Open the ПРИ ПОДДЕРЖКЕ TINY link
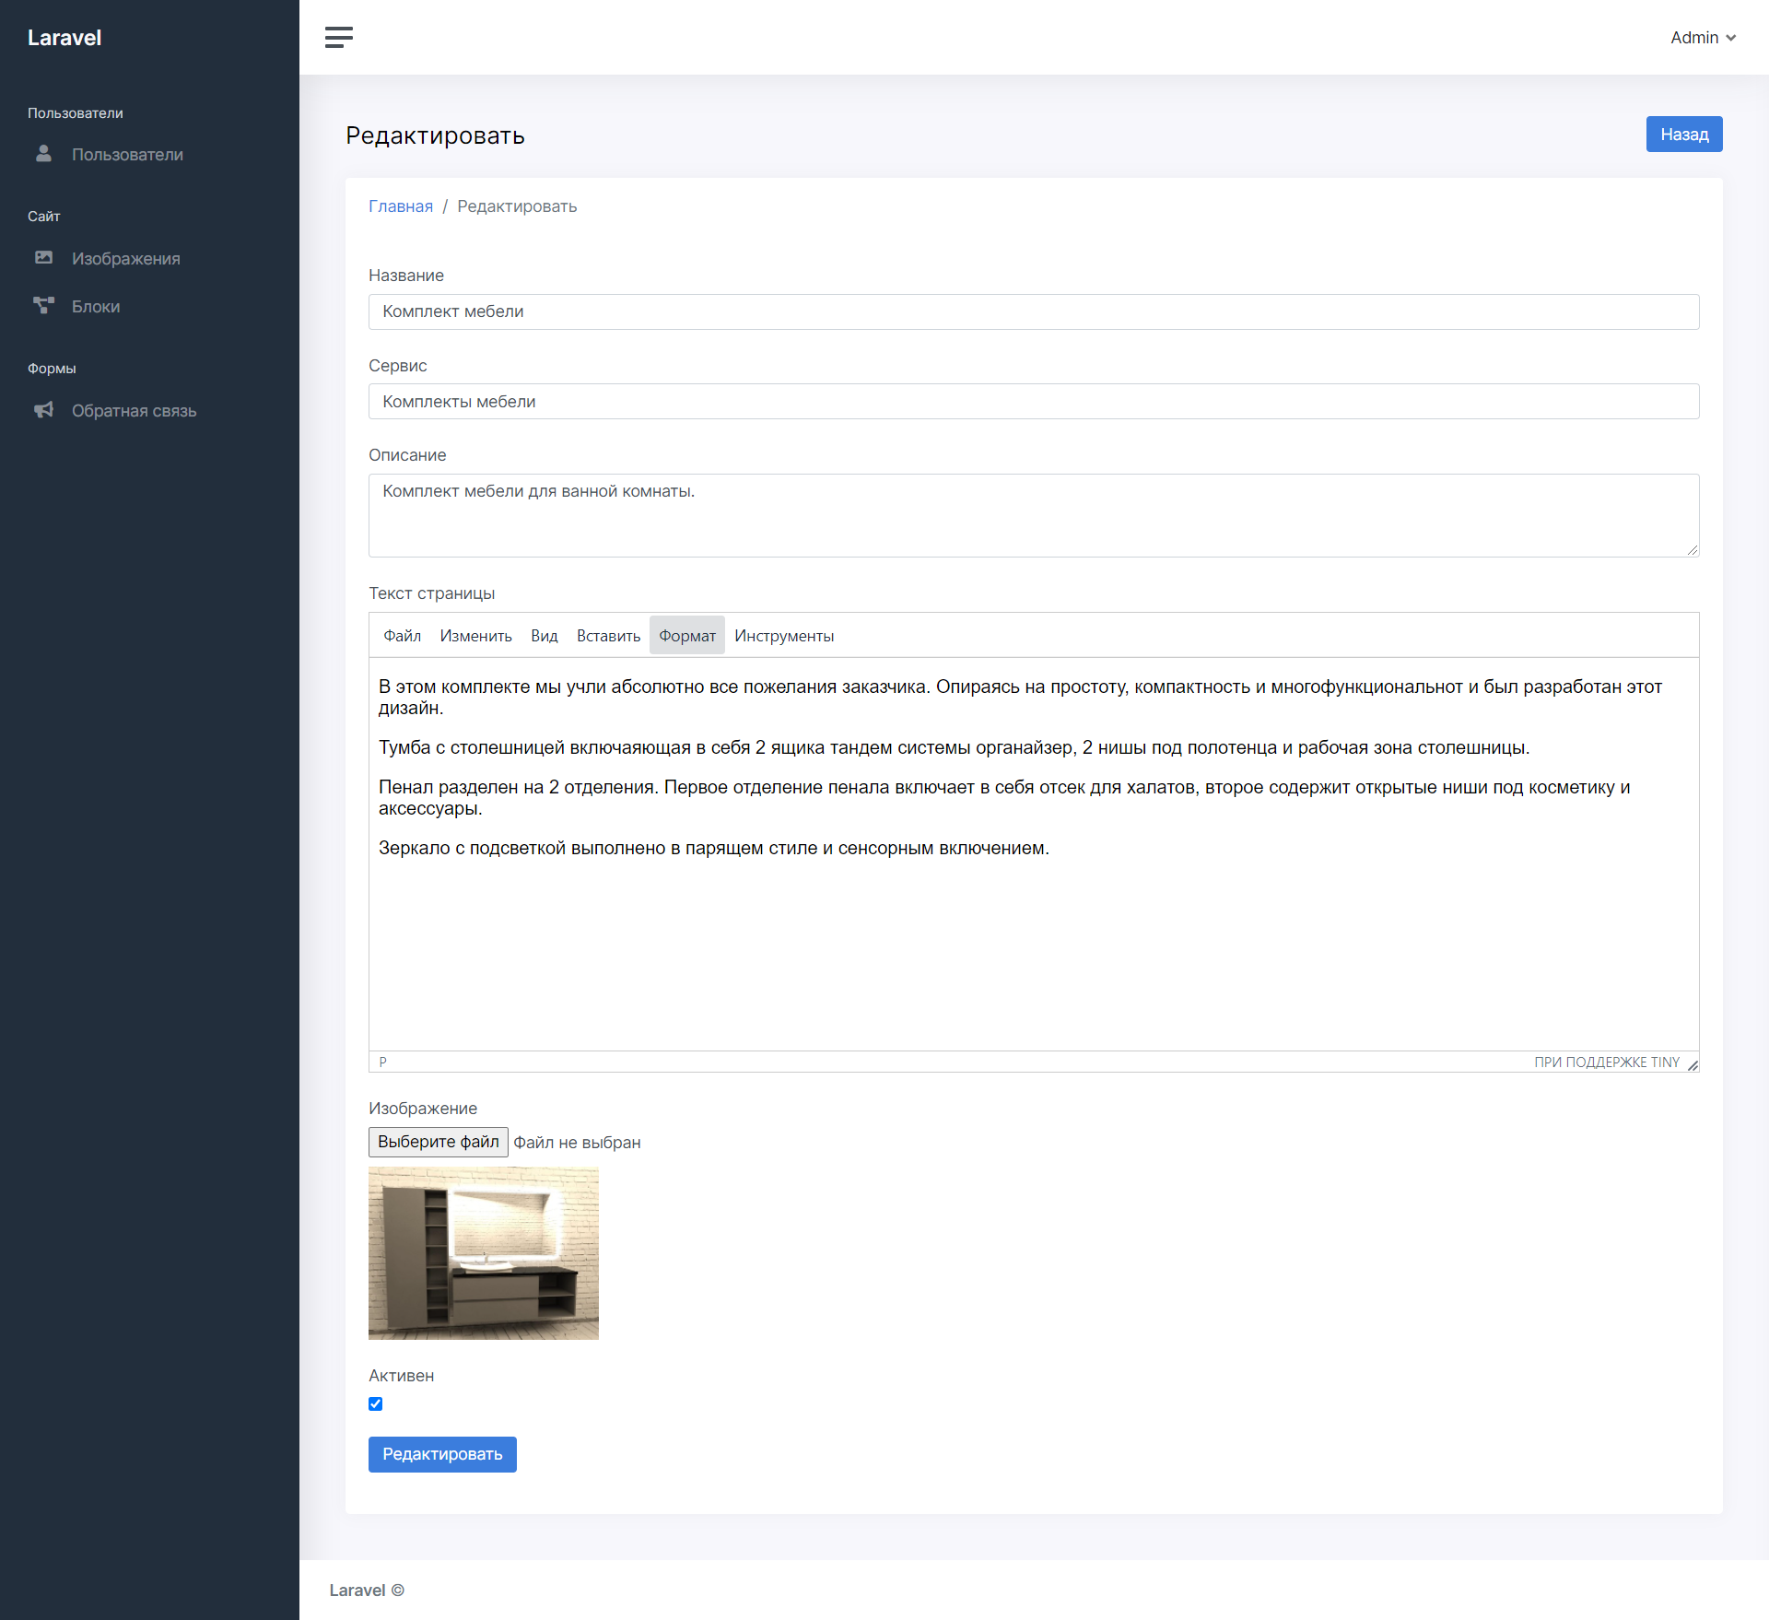The width and height of the screenshot is (1769, 1620). (x=1606, y=1062)
